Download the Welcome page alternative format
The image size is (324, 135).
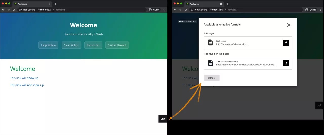click(x=286, y=43)
